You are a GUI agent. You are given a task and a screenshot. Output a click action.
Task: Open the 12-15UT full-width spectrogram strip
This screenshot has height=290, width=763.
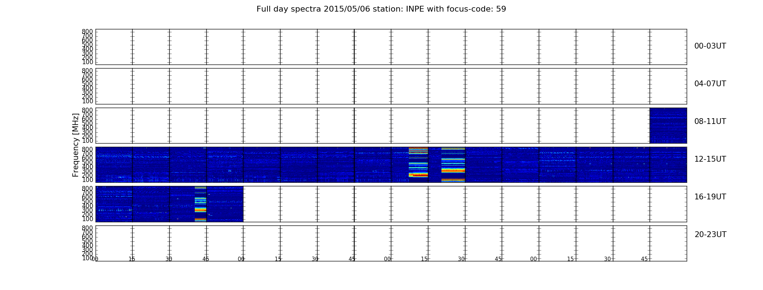(391, 165)
